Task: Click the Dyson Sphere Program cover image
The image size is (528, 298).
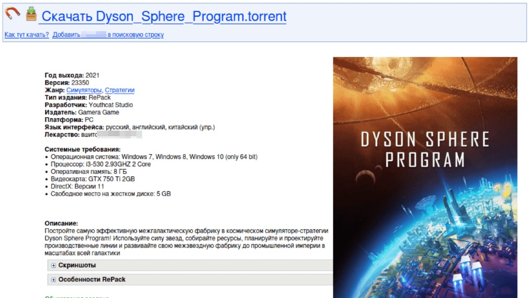Action: pyautogui.click(x=425, y=178)
